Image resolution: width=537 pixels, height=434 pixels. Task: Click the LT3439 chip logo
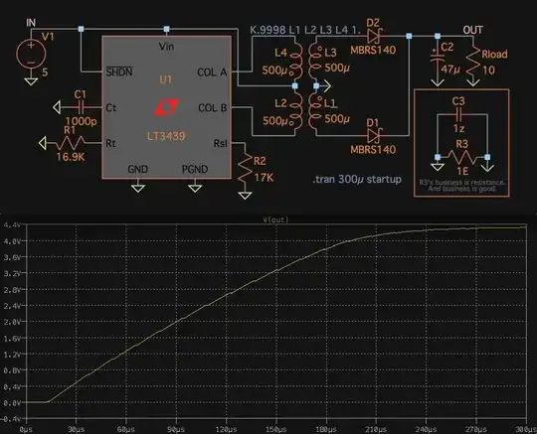pyautogui.click(x=166, y=107)
